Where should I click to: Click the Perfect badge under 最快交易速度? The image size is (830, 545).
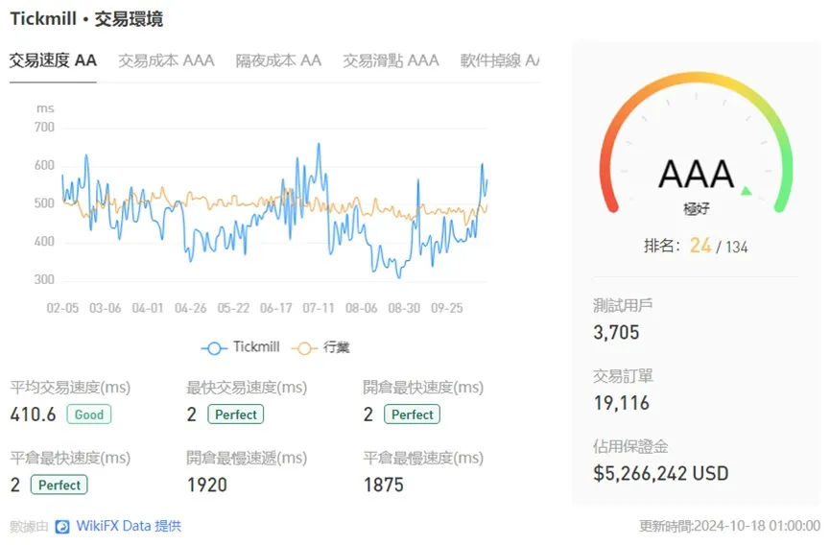[x=235, y=415]
